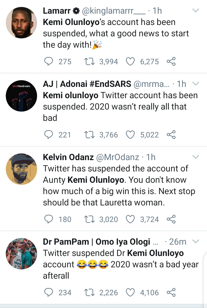Reply to Dr PamPam's tweet
Viewport: 207px width, 308px height.
click(x=49, y=292)
